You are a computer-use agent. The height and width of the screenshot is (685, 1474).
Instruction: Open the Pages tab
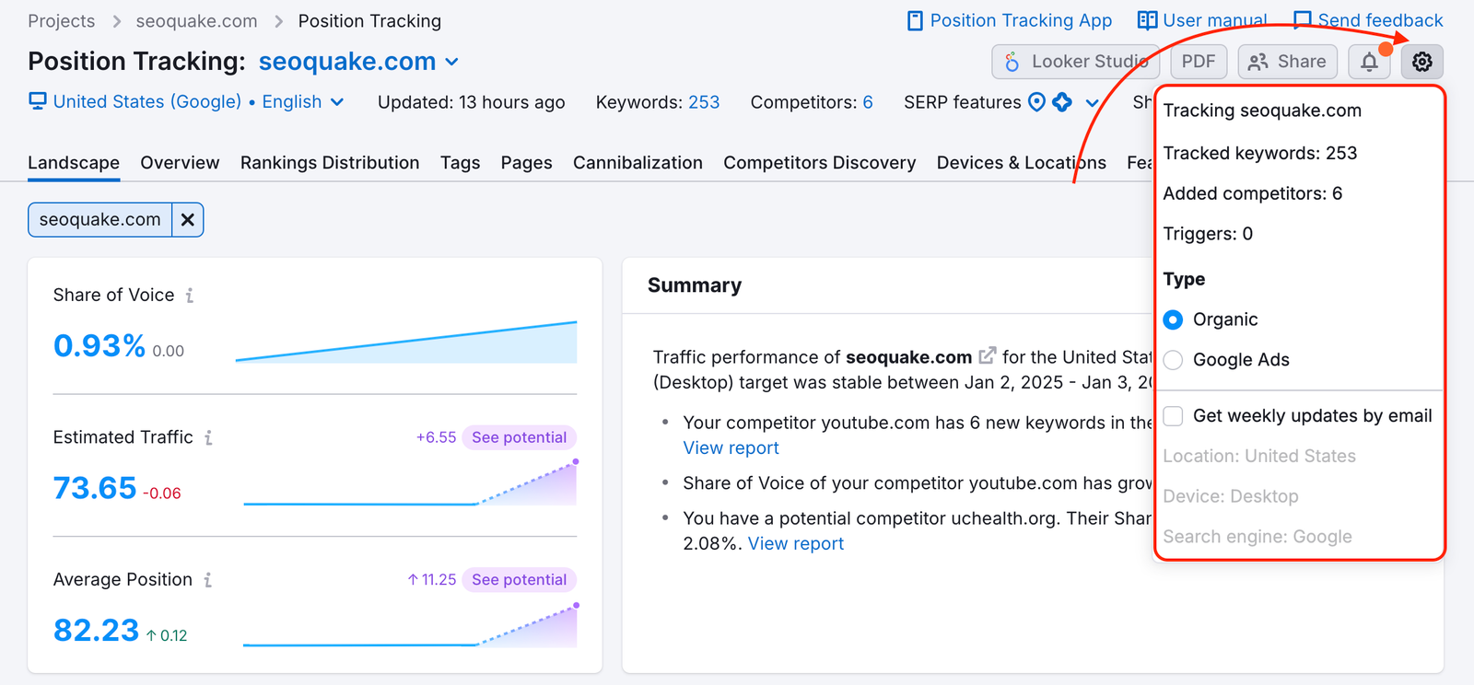click(x=527, y=163)
